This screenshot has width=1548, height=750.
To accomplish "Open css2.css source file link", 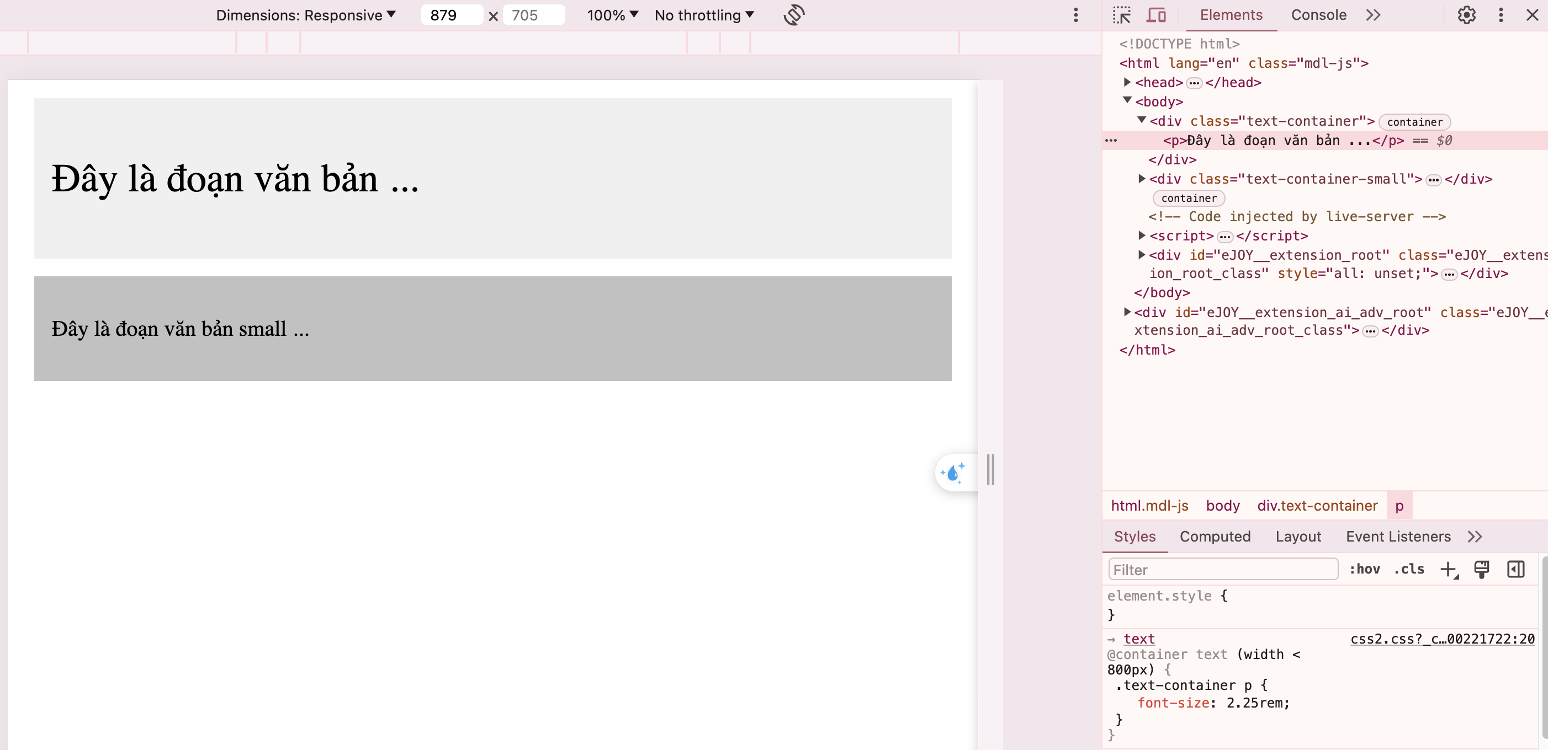I will (1442, 639).
